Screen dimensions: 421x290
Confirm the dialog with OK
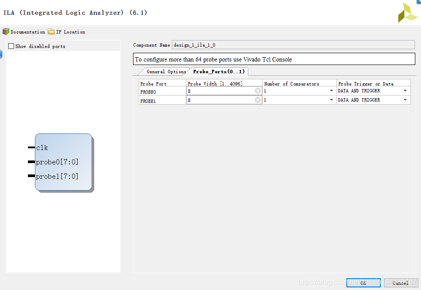tap(363, 283)
